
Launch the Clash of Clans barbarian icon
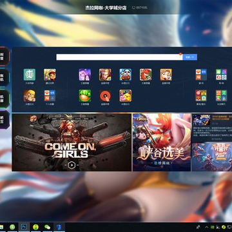[30, 95]
